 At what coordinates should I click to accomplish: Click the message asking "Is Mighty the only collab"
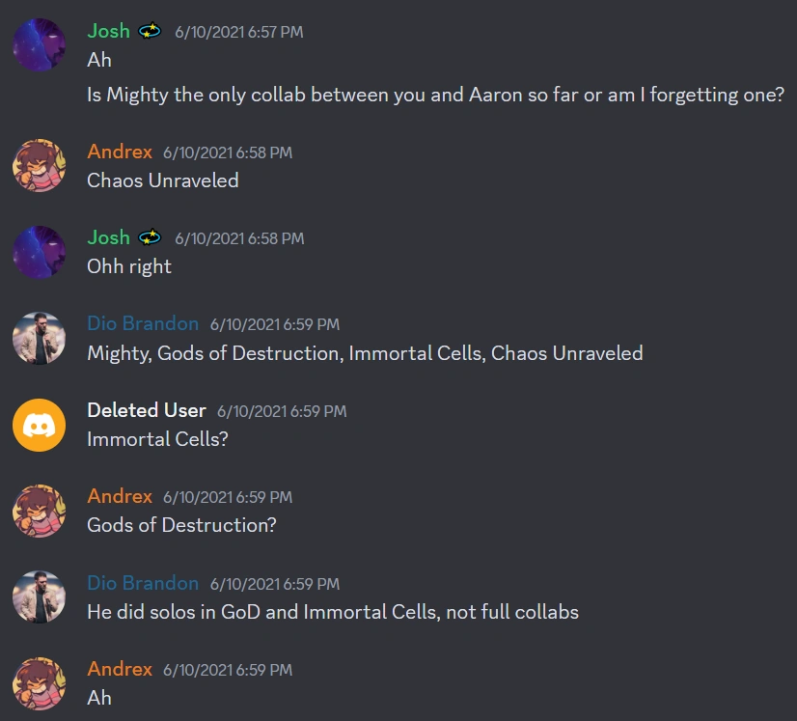(435, 95)
